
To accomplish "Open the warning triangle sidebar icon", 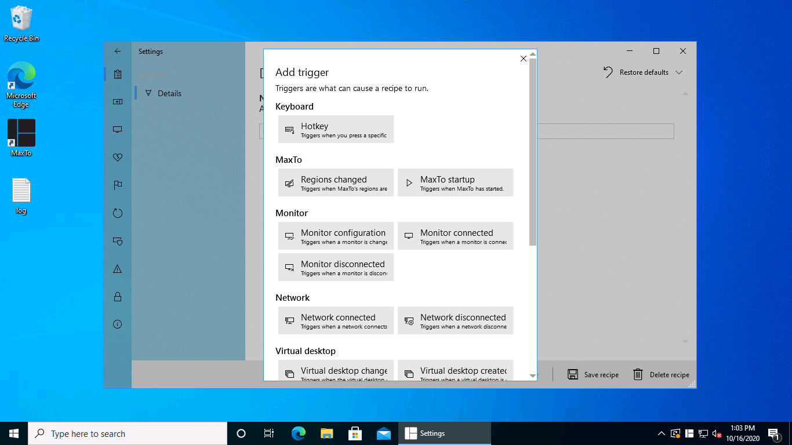I will point(118,269).
